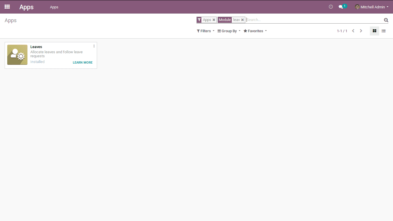Expand the Favorites dropdown
393x221 pixels.
coord(255,31)
